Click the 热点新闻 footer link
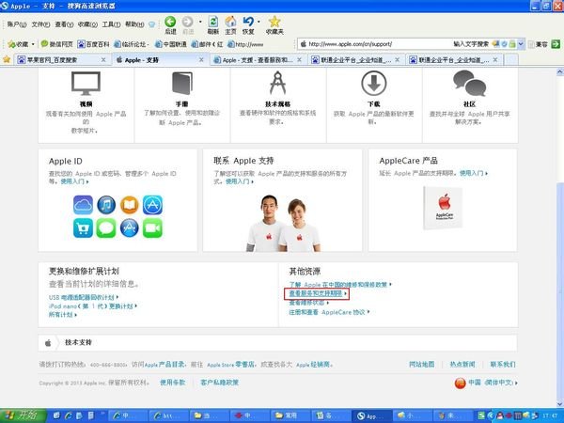Screen dimensions: 564x423 tap(462, 365)
